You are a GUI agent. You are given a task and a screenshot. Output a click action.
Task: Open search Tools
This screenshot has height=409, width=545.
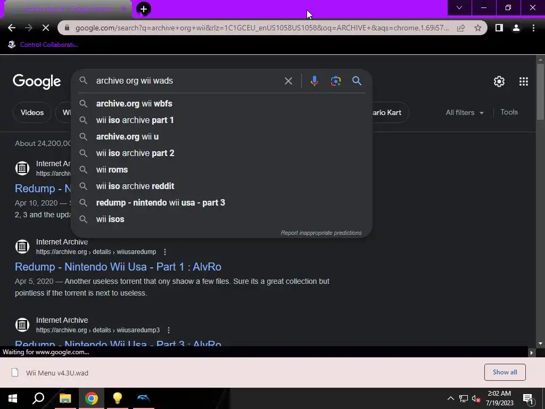click(x=509, y=112)
